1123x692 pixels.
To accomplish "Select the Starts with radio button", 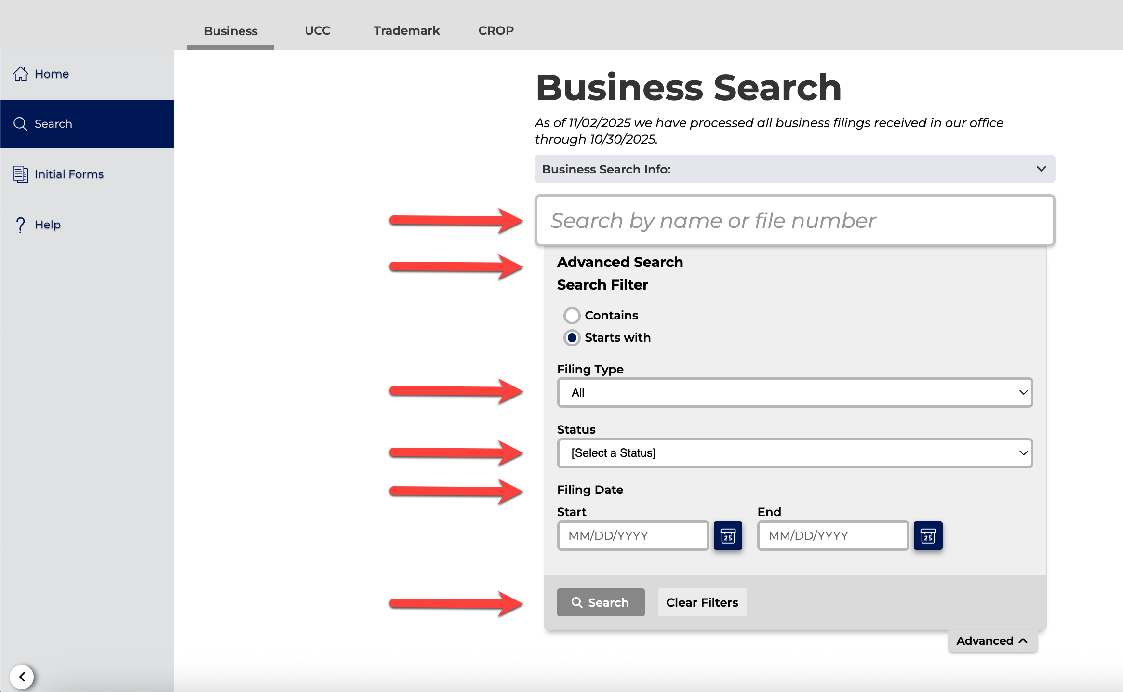I will pos(572,338).
